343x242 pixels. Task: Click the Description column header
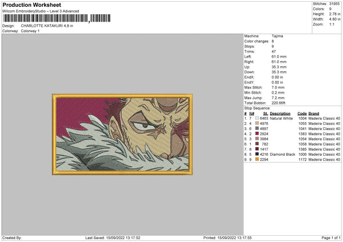[280, 114]
